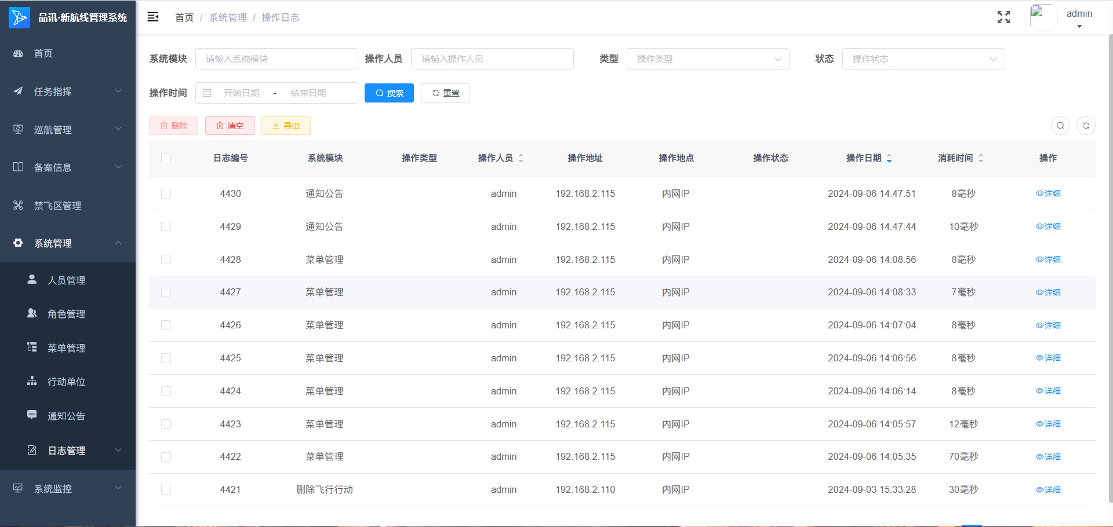This screenshot has height=527, width=1113.
Task: Open 角色管理 menu item
Action: point(68,314)
